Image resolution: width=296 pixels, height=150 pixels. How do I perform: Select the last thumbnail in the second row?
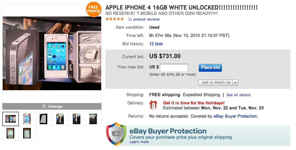coord(27,133)
